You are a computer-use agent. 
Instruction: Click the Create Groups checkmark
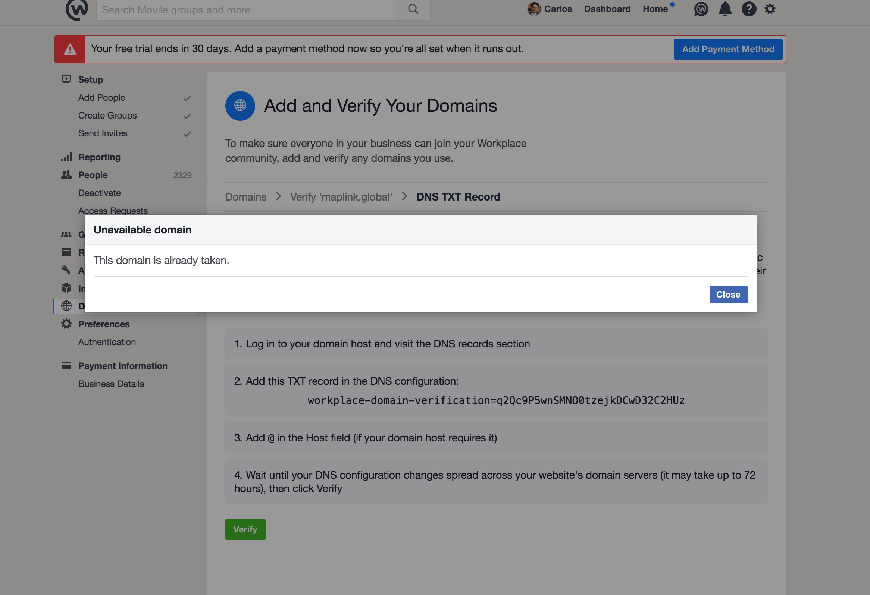coord(187,116)
